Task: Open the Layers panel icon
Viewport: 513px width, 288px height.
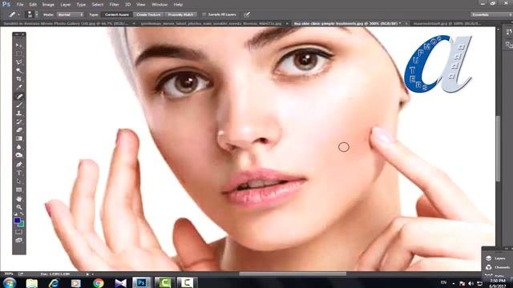Action: coord(488,258)
